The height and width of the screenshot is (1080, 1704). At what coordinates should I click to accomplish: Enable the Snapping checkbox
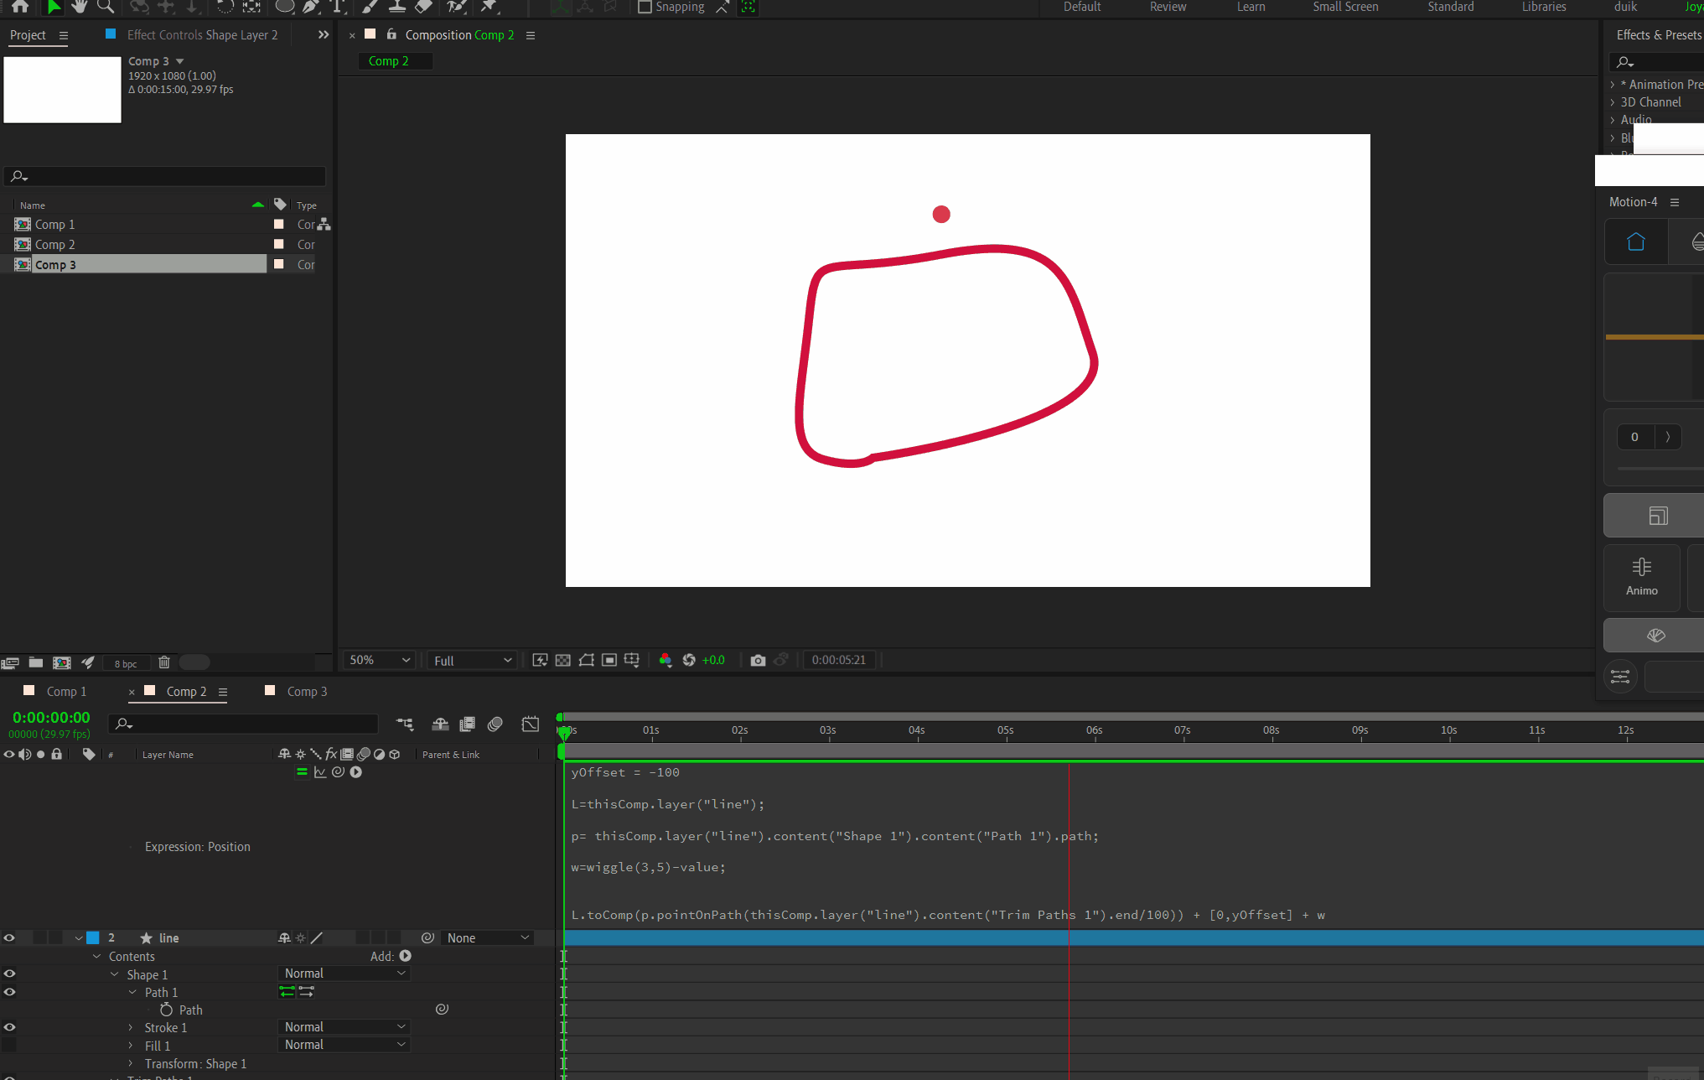pyautogui.click(x=645, y=7)
